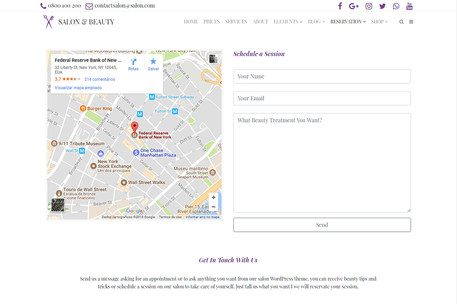Viewport: 457px width, 304px height.
Task: Open the Facebook social icon
Action: click(x=340, y=6)
